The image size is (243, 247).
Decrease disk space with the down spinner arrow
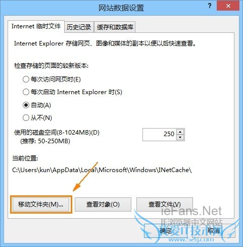[x=180, y=137]
